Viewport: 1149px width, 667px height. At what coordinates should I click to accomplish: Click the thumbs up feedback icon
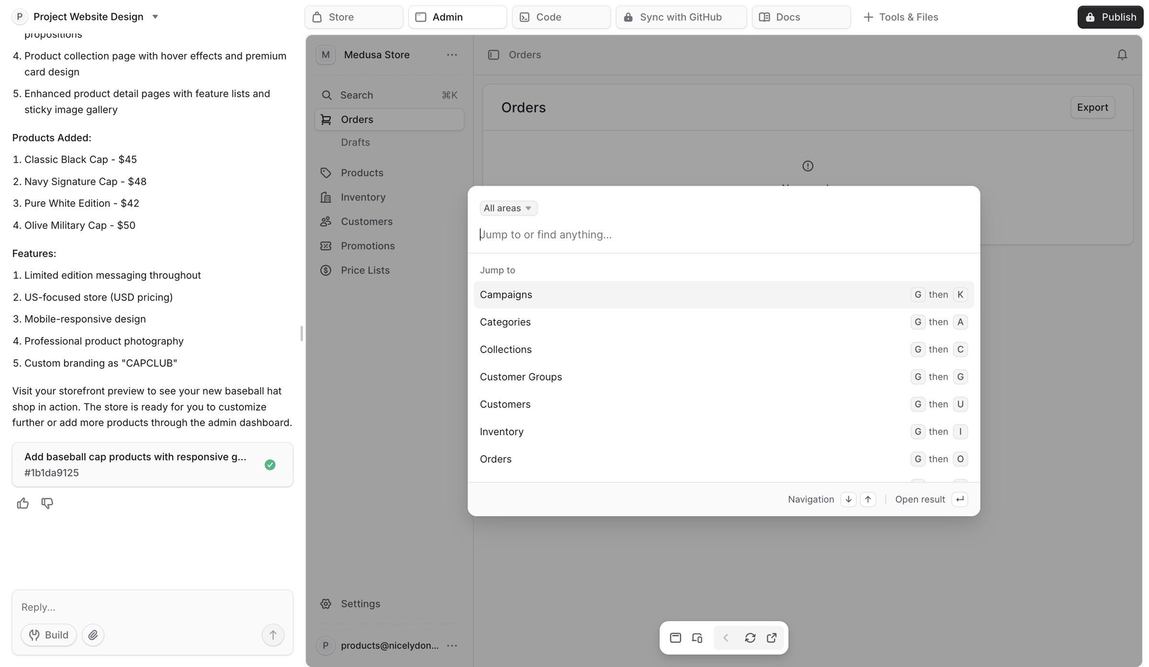[23, 503]
